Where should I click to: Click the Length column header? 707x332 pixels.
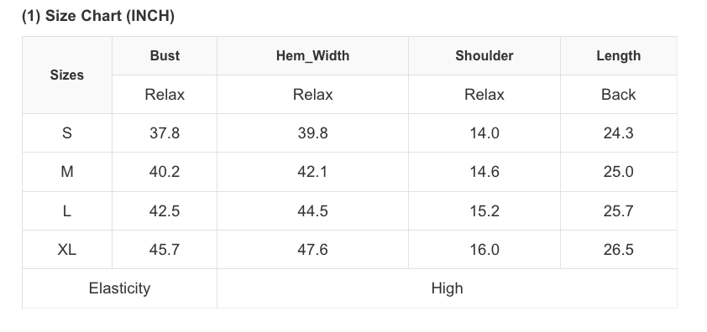(x=619, y=56)
